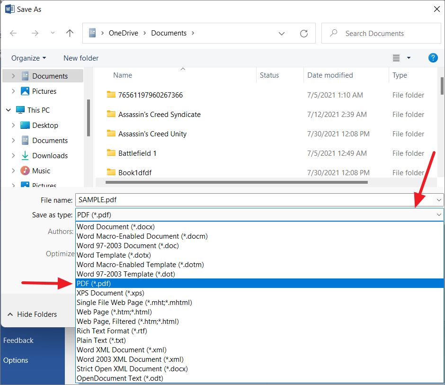Expand the file name history dropdown

(439, 200)
